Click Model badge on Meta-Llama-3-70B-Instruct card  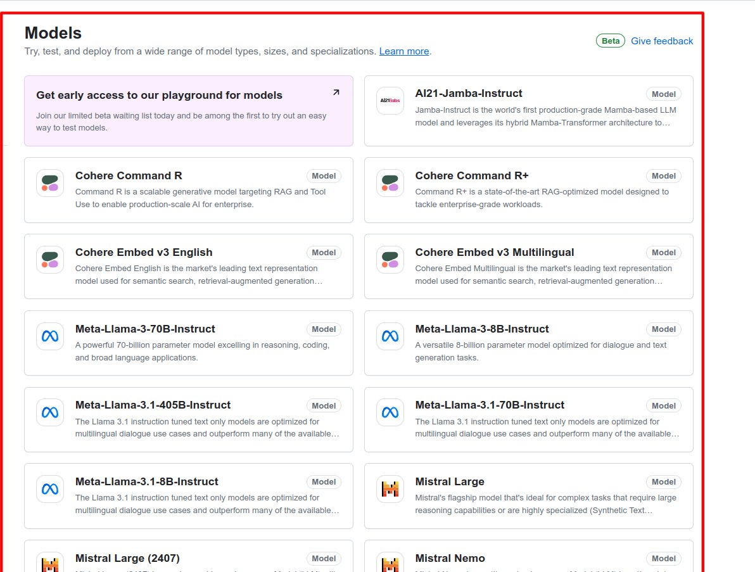(x=324, y=329)
